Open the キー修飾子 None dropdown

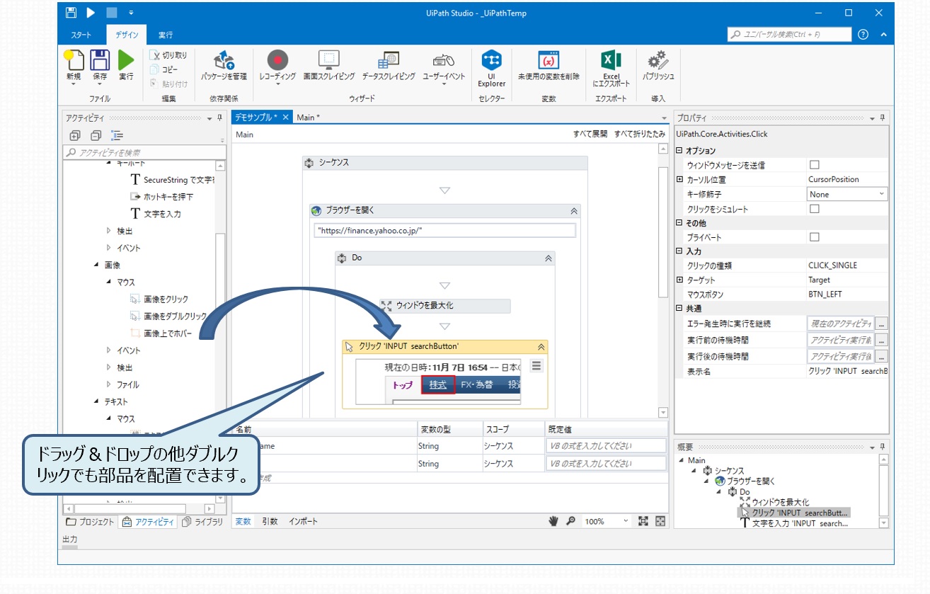pyautogui.click(x=847, y=194)
